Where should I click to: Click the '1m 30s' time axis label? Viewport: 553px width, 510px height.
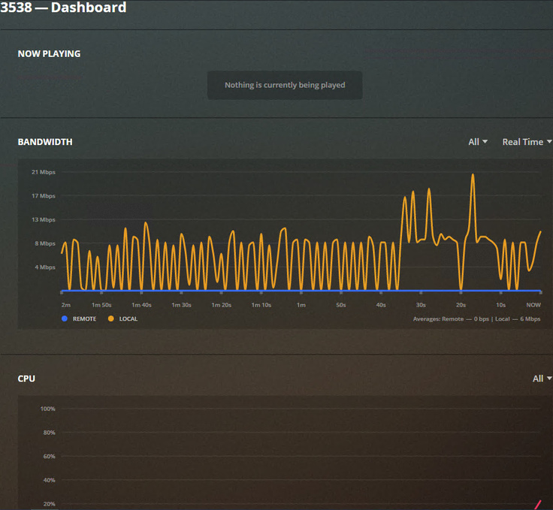(181, 305)
